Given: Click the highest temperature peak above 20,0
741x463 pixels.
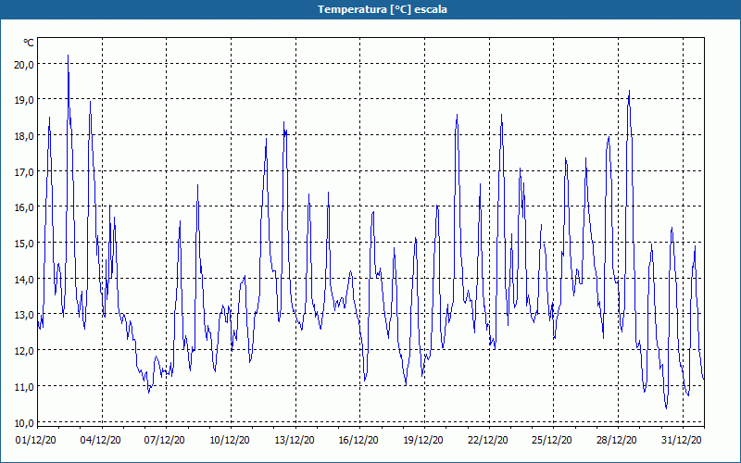Looking at the screenshot, I should [68, 56].
